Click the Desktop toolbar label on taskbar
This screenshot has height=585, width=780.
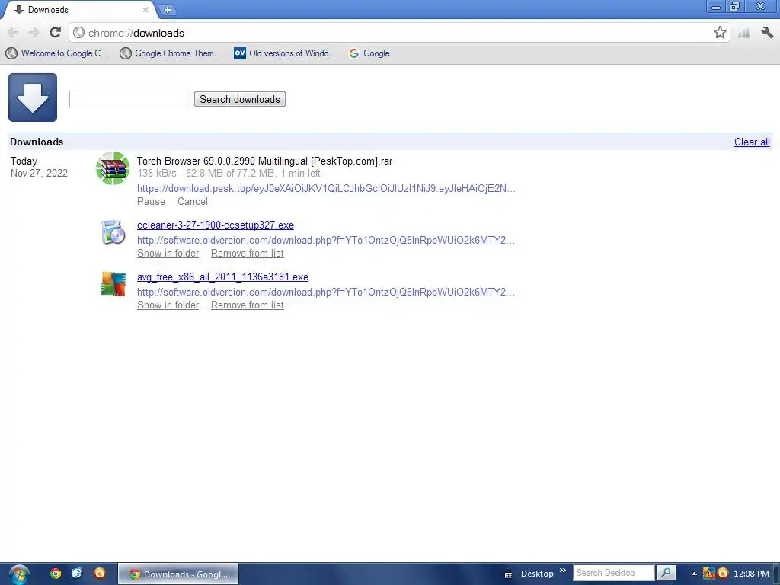pos(537,574)
